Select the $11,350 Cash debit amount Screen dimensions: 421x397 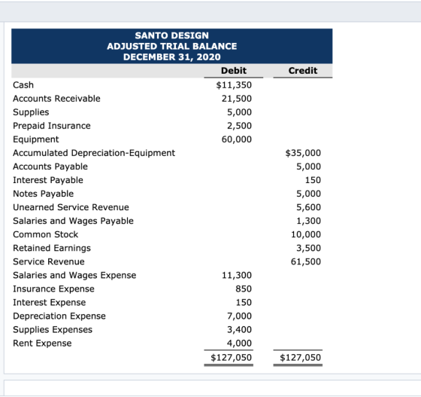[234, 85]
